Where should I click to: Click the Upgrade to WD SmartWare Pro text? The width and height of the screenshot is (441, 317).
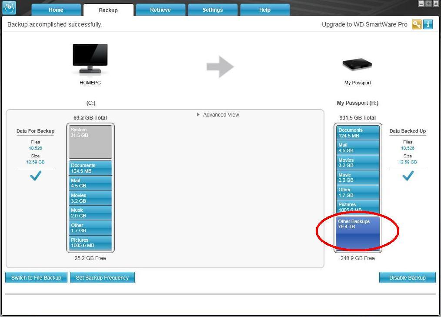click(x=364, y=24)
